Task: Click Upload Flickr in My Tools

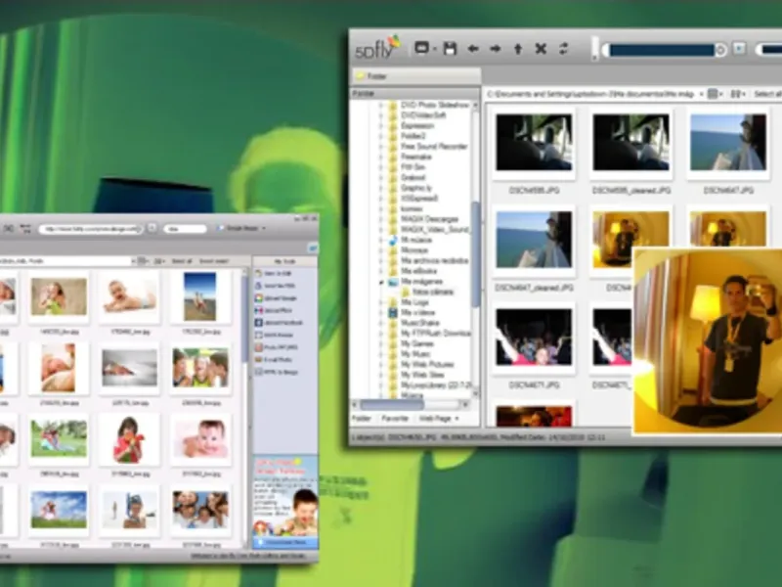Action: 274,310
